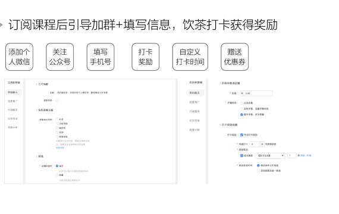
Task: Click the blue link below the info checkboxes
Action: click(x=60, y=148)
